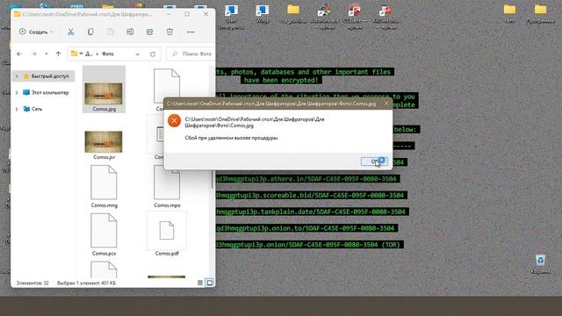
Task: Click the Cut scissors icon
Action: pyautogui.click(x=70, y=32)
